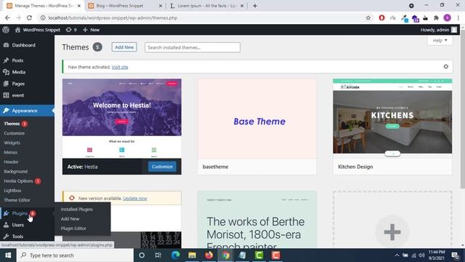
Task: Click the Update now link
Action: point(135,198)
